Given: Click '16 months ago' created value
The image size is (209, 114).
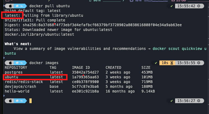Looking at the screenshot, I should 120,91.
